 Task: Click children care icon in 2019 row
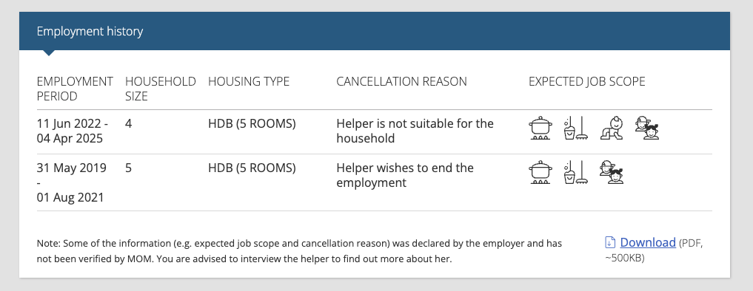pos(612,173)
